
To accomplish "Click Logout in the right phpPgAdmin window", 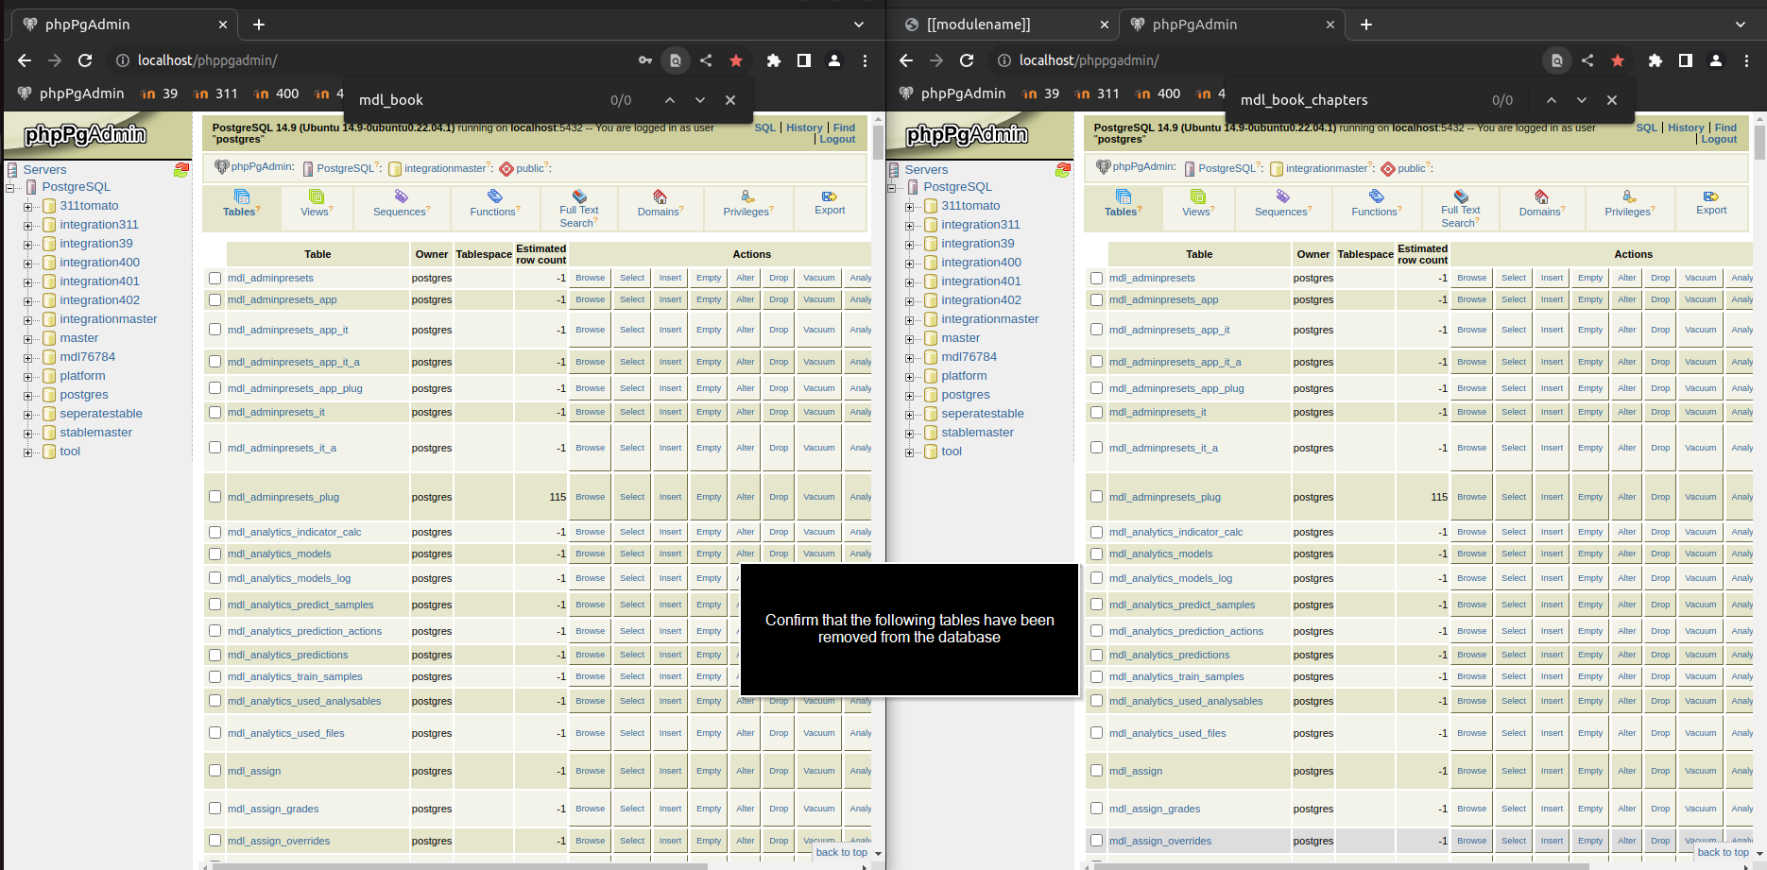I will click(x=1719, y=139).
